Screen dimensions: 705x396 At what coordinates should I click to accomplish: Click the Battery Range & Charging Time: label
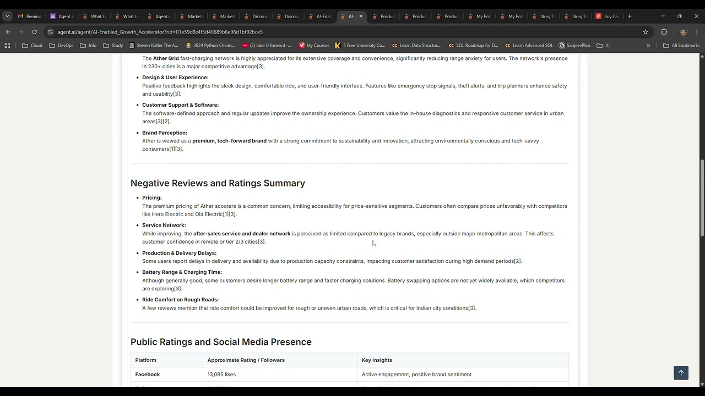(182, 272)
